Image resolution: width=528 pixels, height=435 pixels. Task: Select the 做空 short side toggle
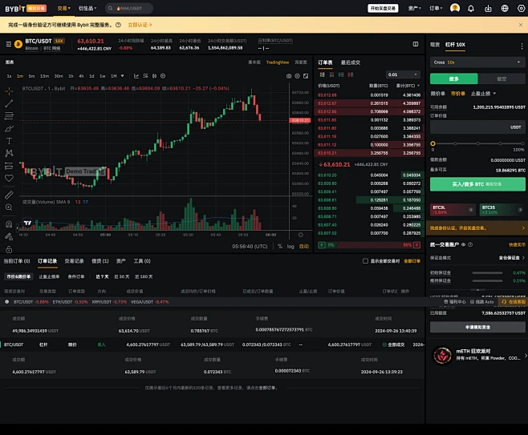click(x=502, y=79)
